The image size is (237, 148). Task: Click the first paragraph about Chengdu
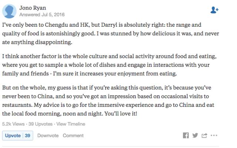(x=110, y=33)
